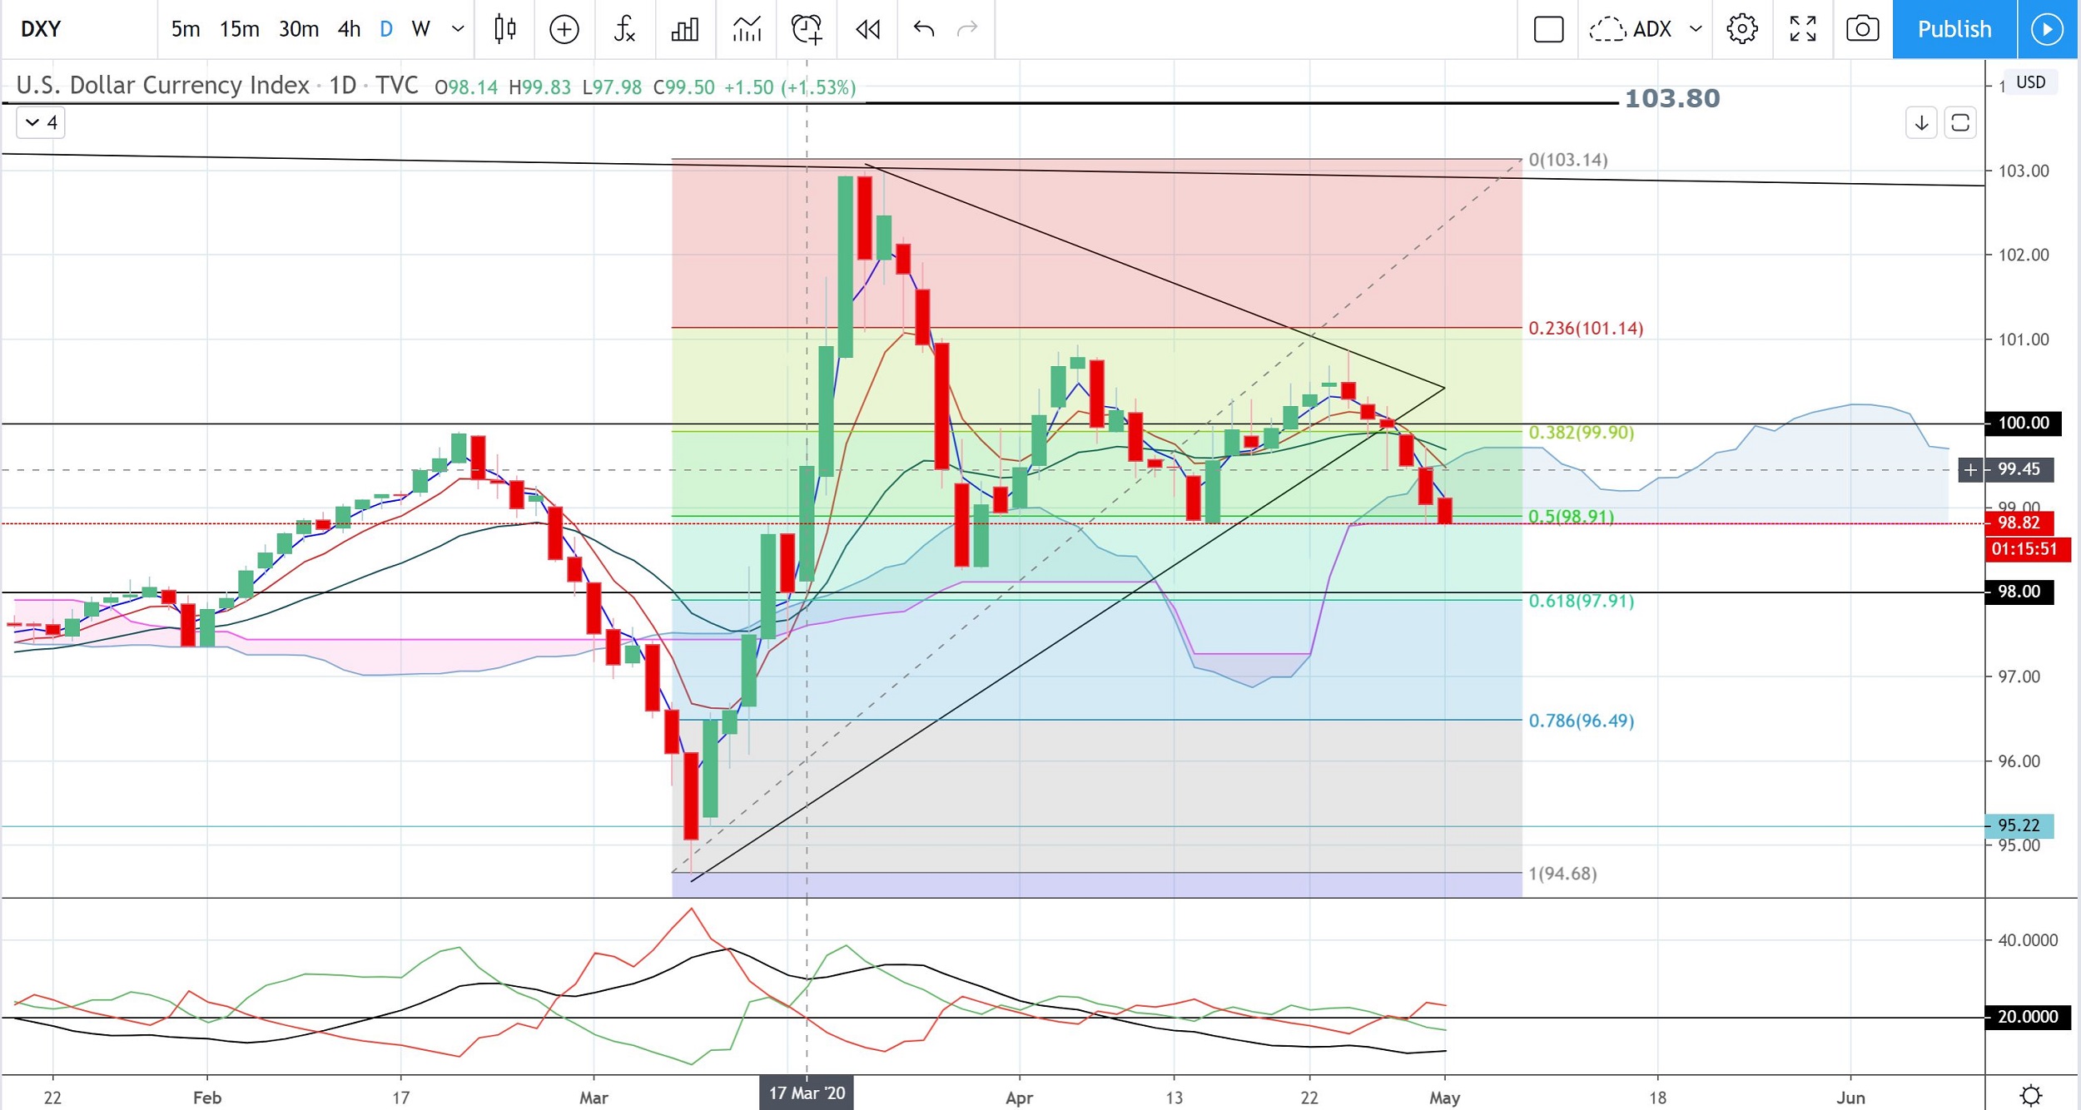
Task: Click the DXY symbol search box
Action: [x=79, y=29]
